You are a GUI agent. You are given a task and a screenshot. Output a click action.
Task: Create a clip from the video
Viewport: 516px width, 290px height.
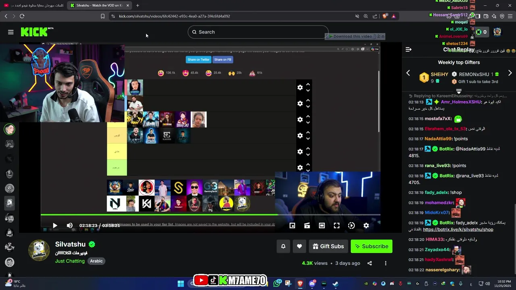[x=307, y=226]
